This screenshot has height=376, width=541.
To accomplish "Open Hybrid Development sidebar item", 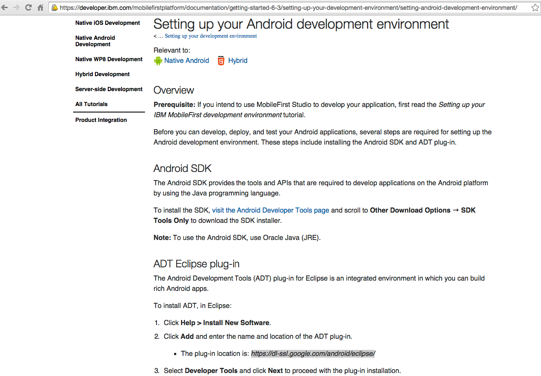I will pos(103,74).
